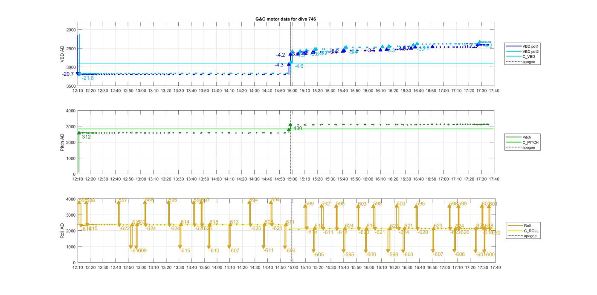Image resolution: width=597 pixels, height=295 pixels.
Task: Click the "-20.7" data label in the VBD plot
Action: point(67,74)
